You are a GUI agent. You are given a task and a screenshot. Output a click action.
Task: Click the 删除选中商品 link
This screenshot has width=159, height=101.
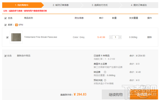point(24,56)
